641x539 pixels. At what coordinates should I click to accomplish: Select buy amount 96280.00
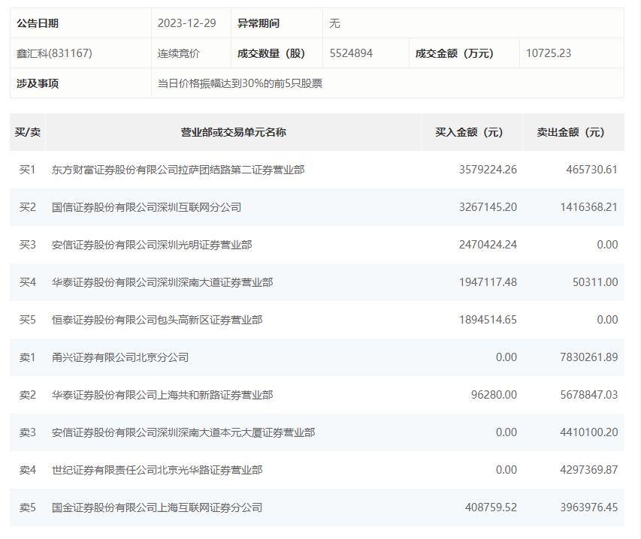[494, 396]
